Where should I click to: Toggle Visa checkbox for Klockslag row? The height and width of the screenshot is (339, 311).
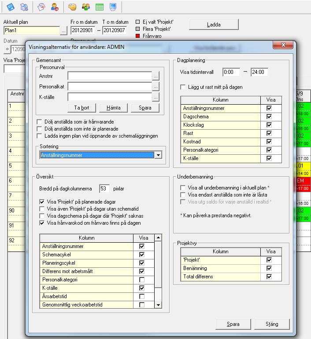point(269,125)
